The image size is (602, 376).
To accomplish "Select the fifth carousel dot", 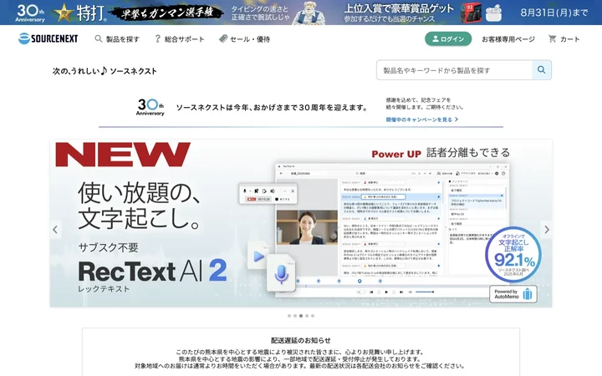I will 313,316.
